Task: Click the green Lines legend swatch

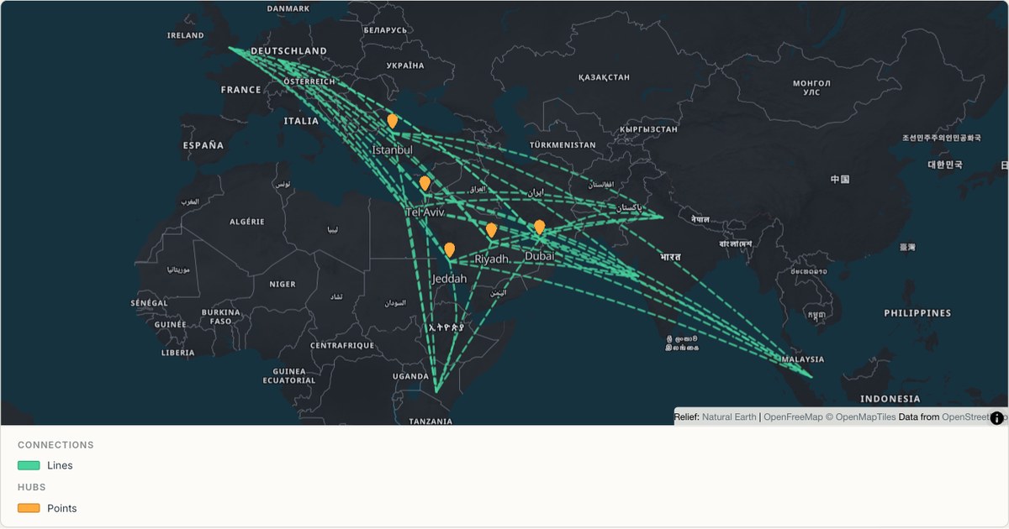Action: [x=29, y=465]
